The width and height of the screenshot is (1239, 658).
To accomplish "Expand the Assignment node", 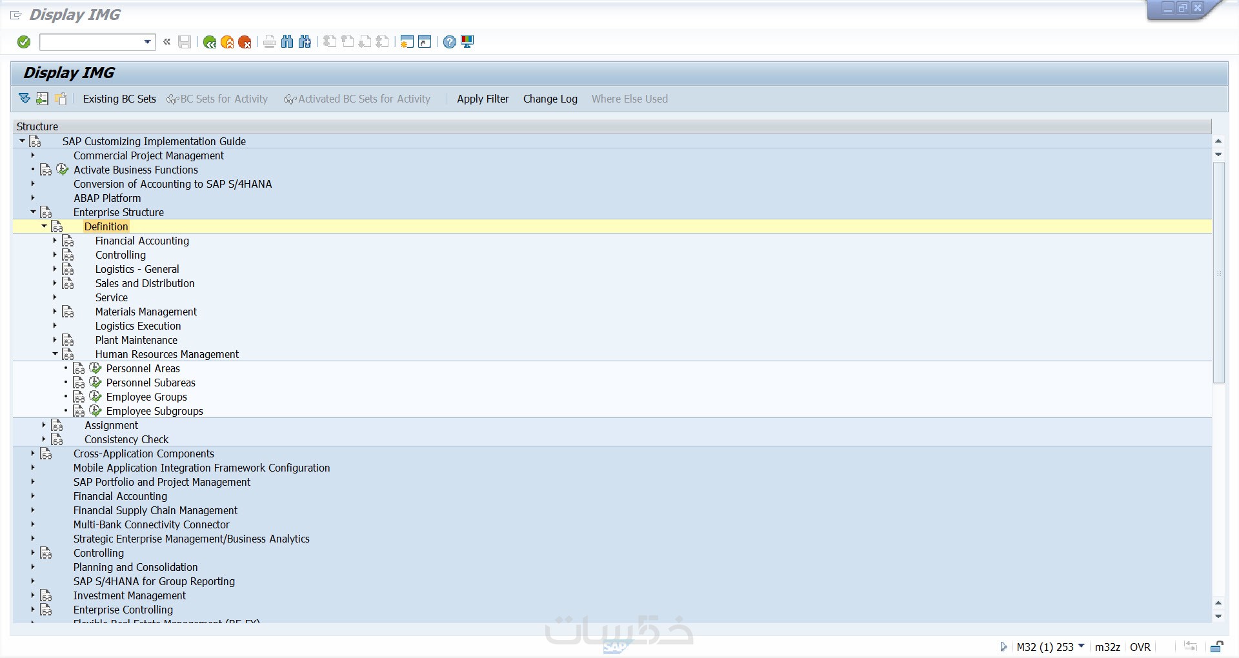I will 44,425.
